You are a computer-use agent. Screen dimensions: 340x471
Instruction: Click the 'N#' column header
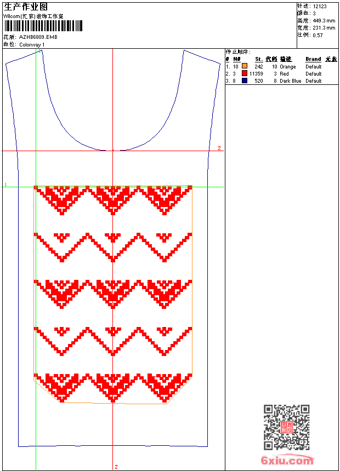[237, 59]
